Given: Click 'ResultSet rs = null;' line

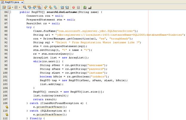Looking at the screenshot, I should (43, 24).
